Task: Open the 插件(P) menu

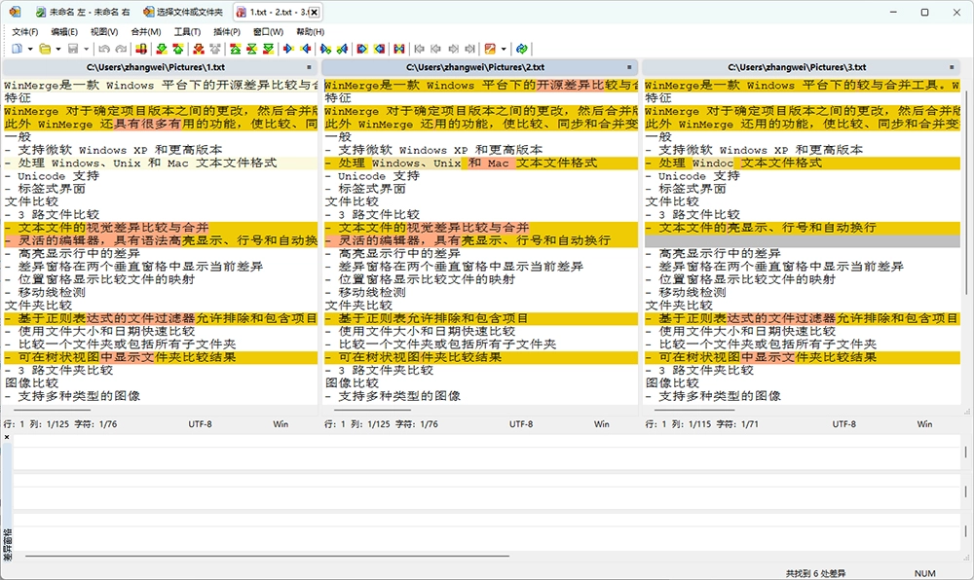Action: pyautogui.click(x=227, y=32)
